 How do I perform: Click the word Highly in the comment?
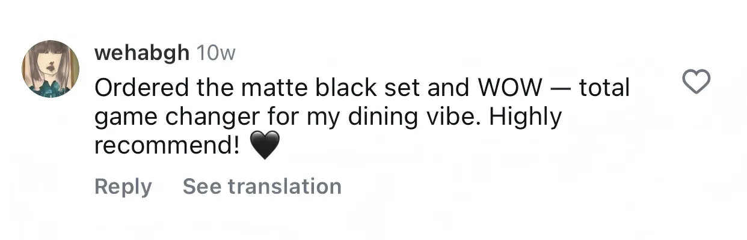pyautogui.click(x=526, y=116)
